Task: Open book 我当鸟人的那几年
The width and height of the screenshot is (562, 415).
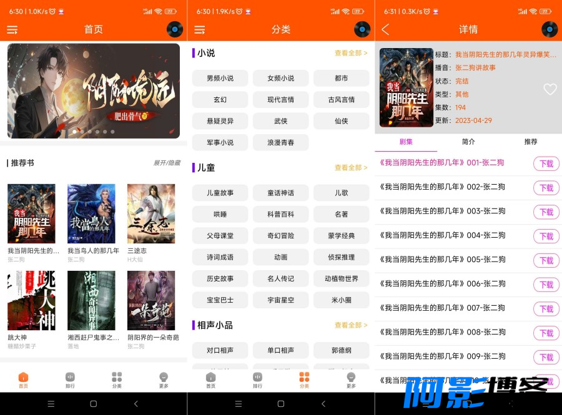Action: (x=91, y=214)
